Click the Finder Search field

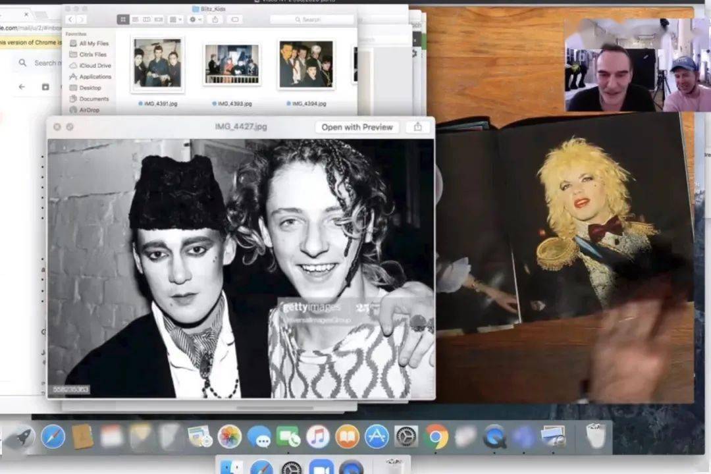pos(313,20)
